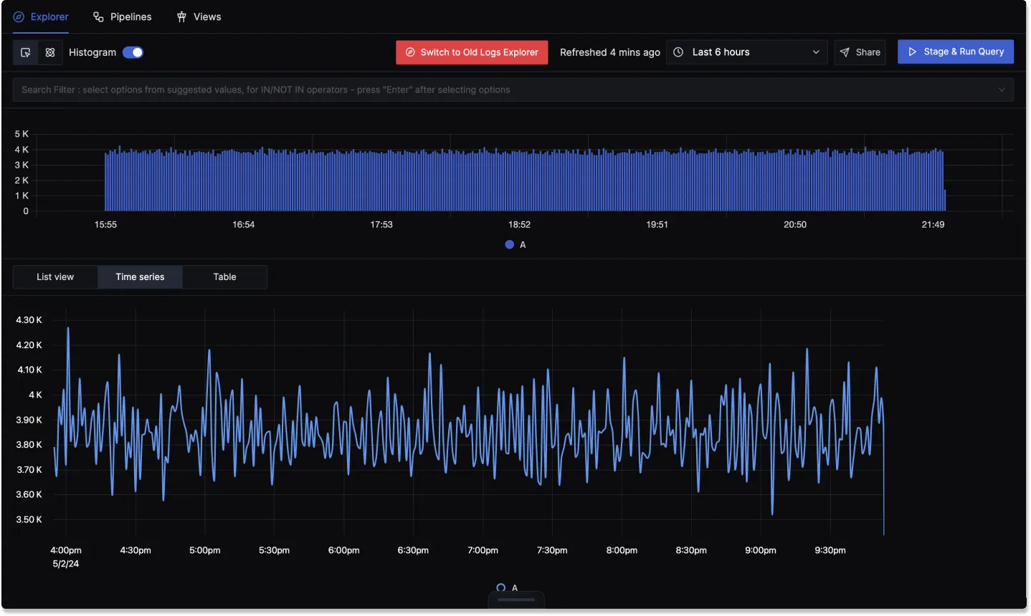Open the Views tab
The image size is (1031, 616).
point(199,16)
